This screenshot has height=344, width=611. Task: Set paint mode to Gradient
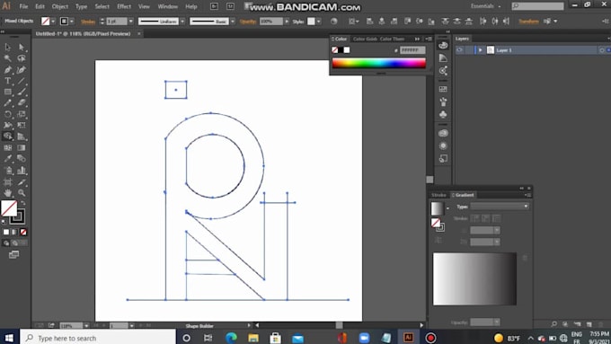(x=14, y=233)
